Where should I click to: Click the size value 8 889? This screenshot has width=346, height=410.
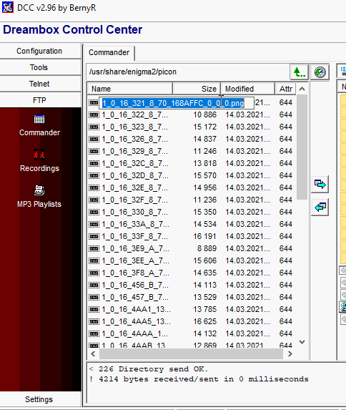[x=207, y=249]
